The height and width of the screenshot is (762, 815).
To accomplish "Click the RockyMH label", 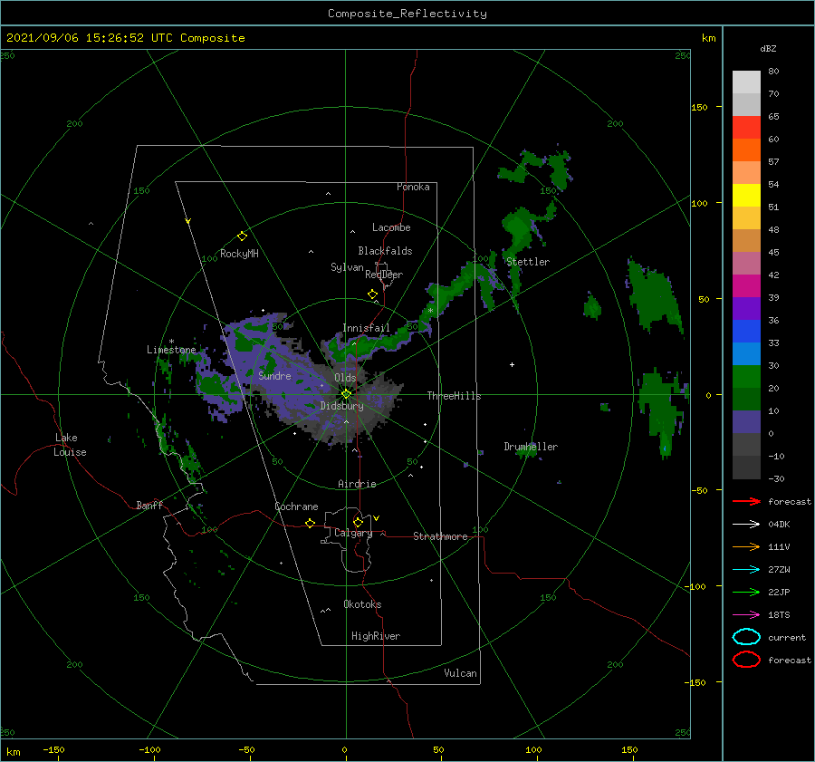I will pyautogui.click(x=239, y=254).
